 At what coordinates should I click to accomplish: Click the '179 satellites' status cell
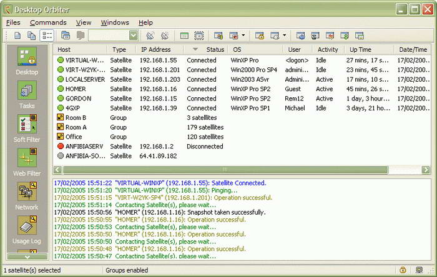tap(205, 127)
